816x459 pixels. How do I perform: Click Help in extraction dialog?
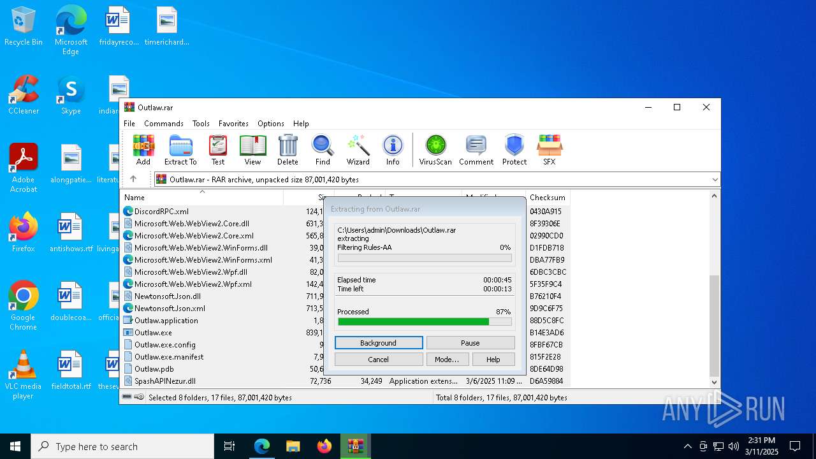(x=493, y=360)
